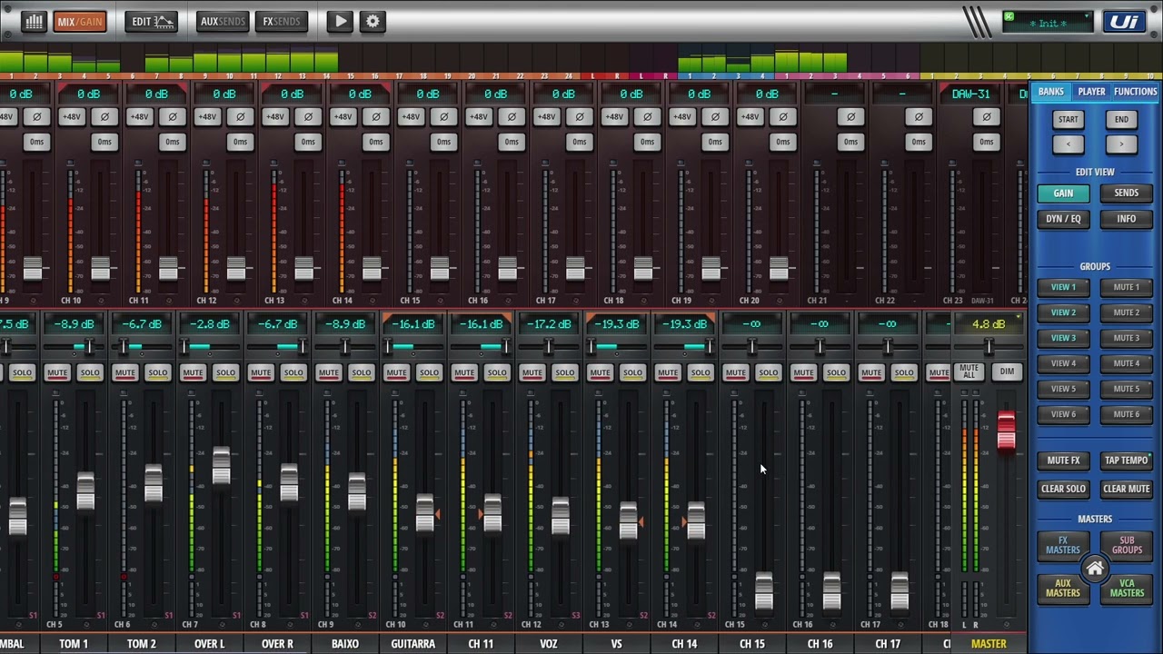Screen dimensions: 1163x654
Task: Solo the GUITARRA channel
Action: (x=429, y=372)
